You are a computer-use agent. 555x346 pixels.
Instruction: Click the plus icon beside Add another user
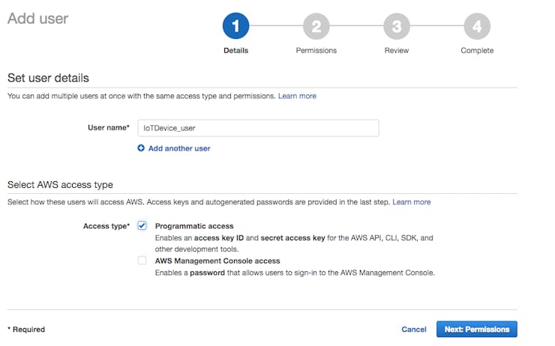(141, 148)
